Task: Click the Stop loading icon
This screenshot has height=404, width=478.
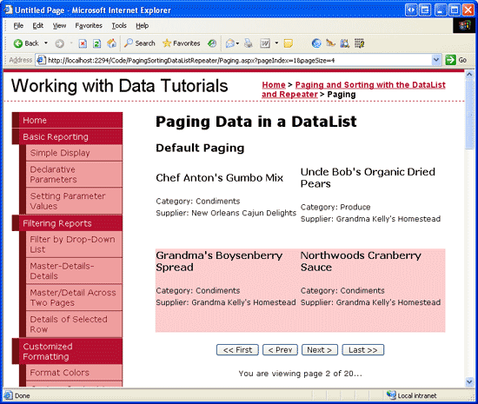Action: (83, 43)
